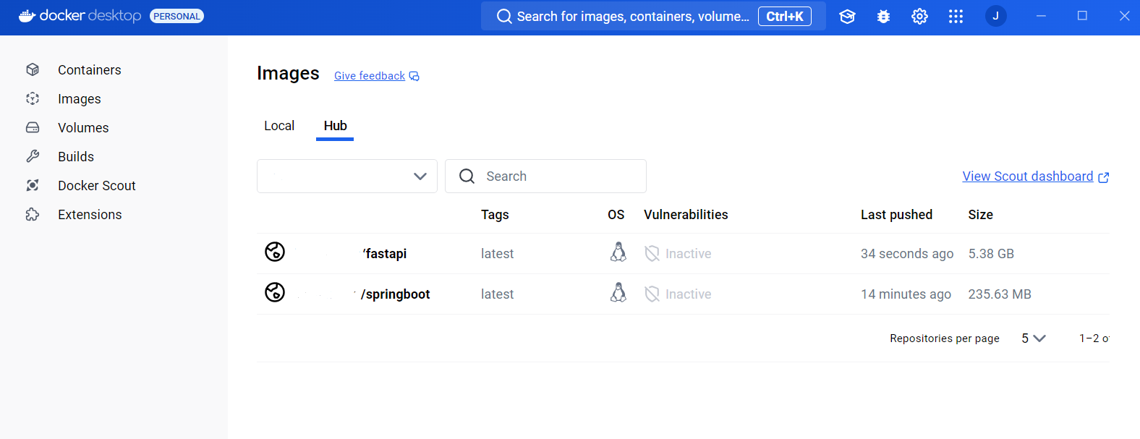This screenshot has height=439, width=1140.
Task: Change Repositories per page dropdown
Action: tap(1033, 338)
